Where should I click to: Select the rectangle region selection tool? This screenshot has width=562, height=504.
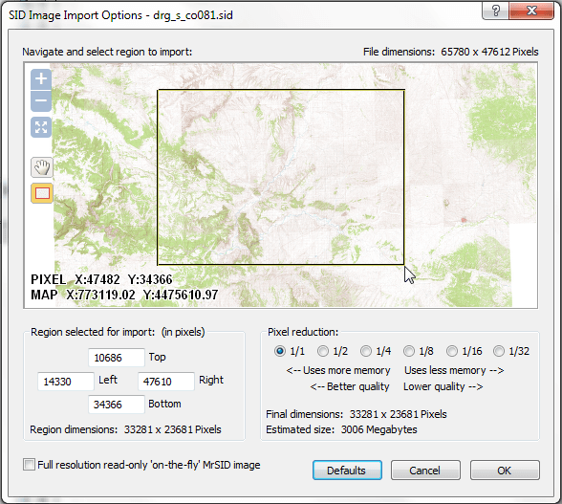(42, 193)
